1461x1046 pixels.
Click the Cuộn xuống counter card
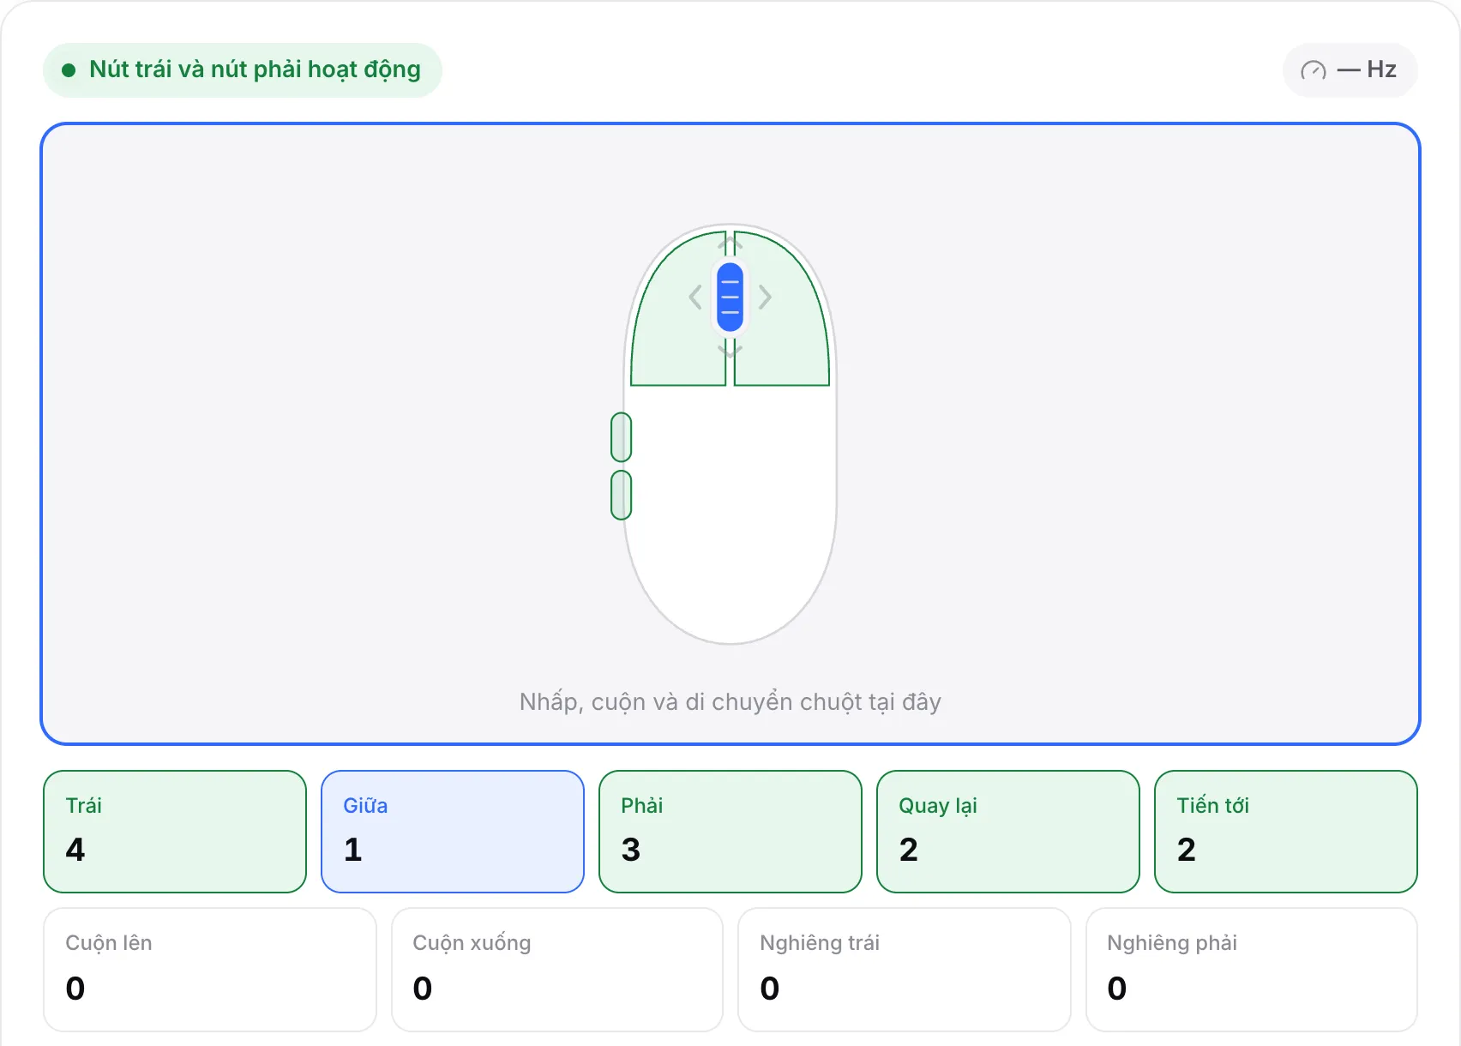pos(557,970)
